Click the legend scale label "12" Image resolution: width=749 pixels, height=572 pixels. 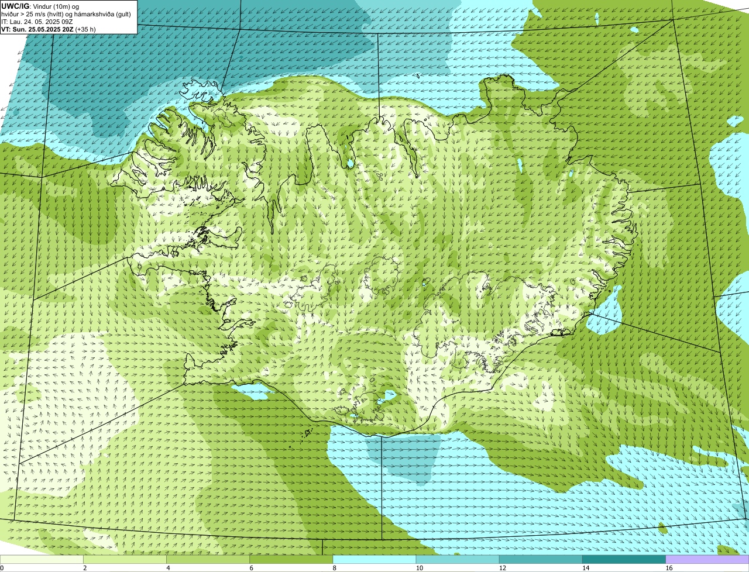coord(502,568)
